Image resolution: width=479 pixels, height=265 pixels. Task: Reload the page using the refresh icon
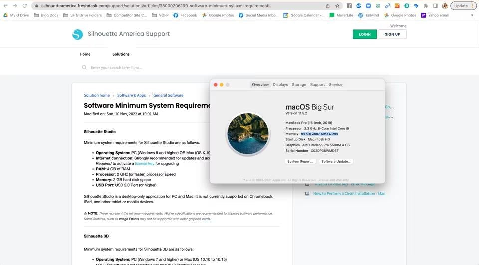(x=24, y=6)
